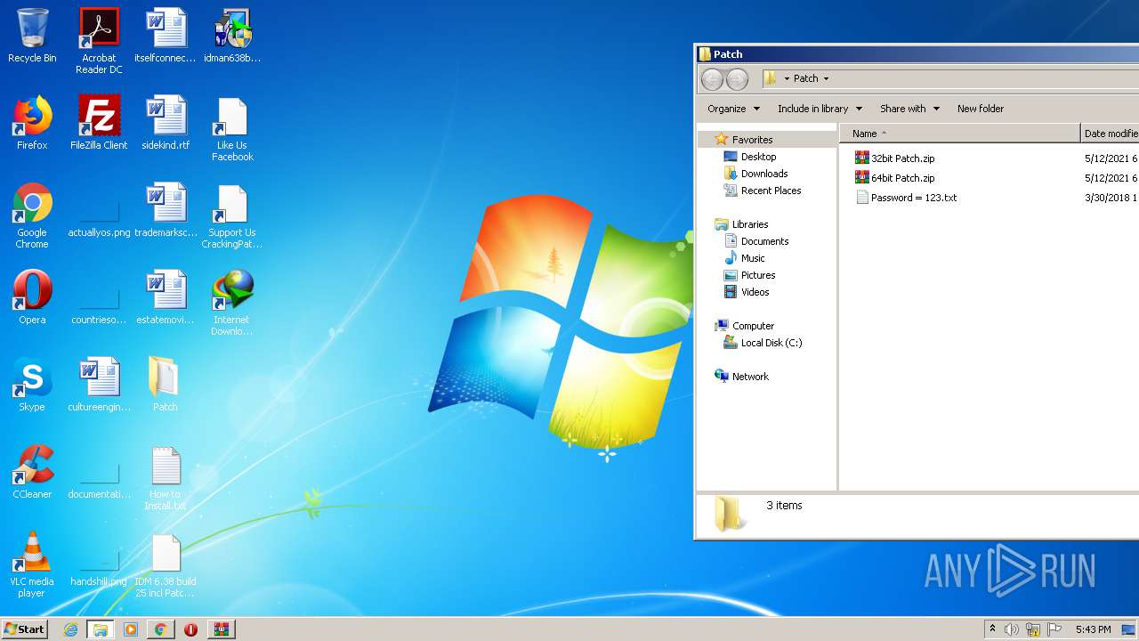Sort files by Date modified column
This screenshot has width=1139, height=641.
1110,134
